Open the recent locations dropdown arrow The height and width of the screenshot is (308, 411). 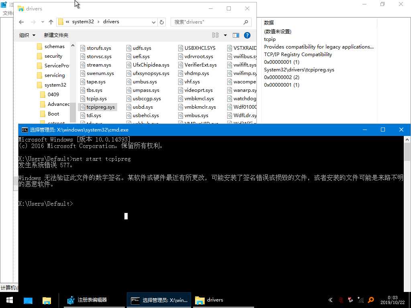[x=43, y=22]
